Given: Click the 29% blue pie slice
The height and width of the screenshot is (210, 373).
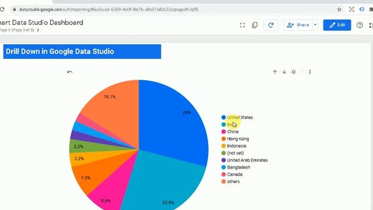Looking at the screenshot, I should pyautogui.click(x=174, y=124).
